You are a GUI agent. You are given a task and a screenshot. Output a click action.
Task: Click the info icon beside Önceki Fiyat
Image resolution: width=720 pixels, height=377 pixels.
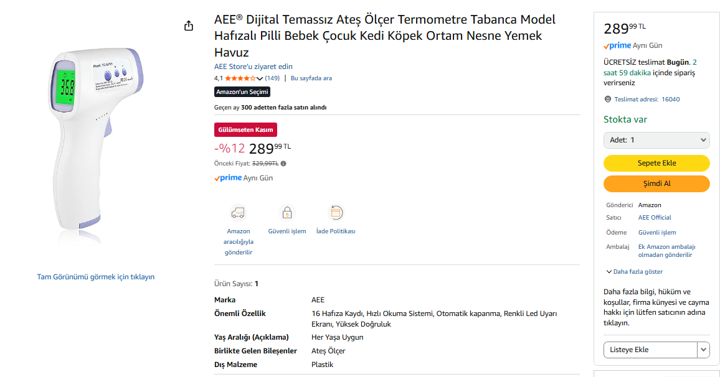283,164
